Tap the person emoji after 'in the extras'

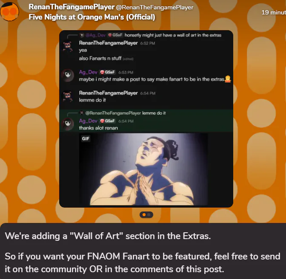pyautogui.click(x=228, y=79)
